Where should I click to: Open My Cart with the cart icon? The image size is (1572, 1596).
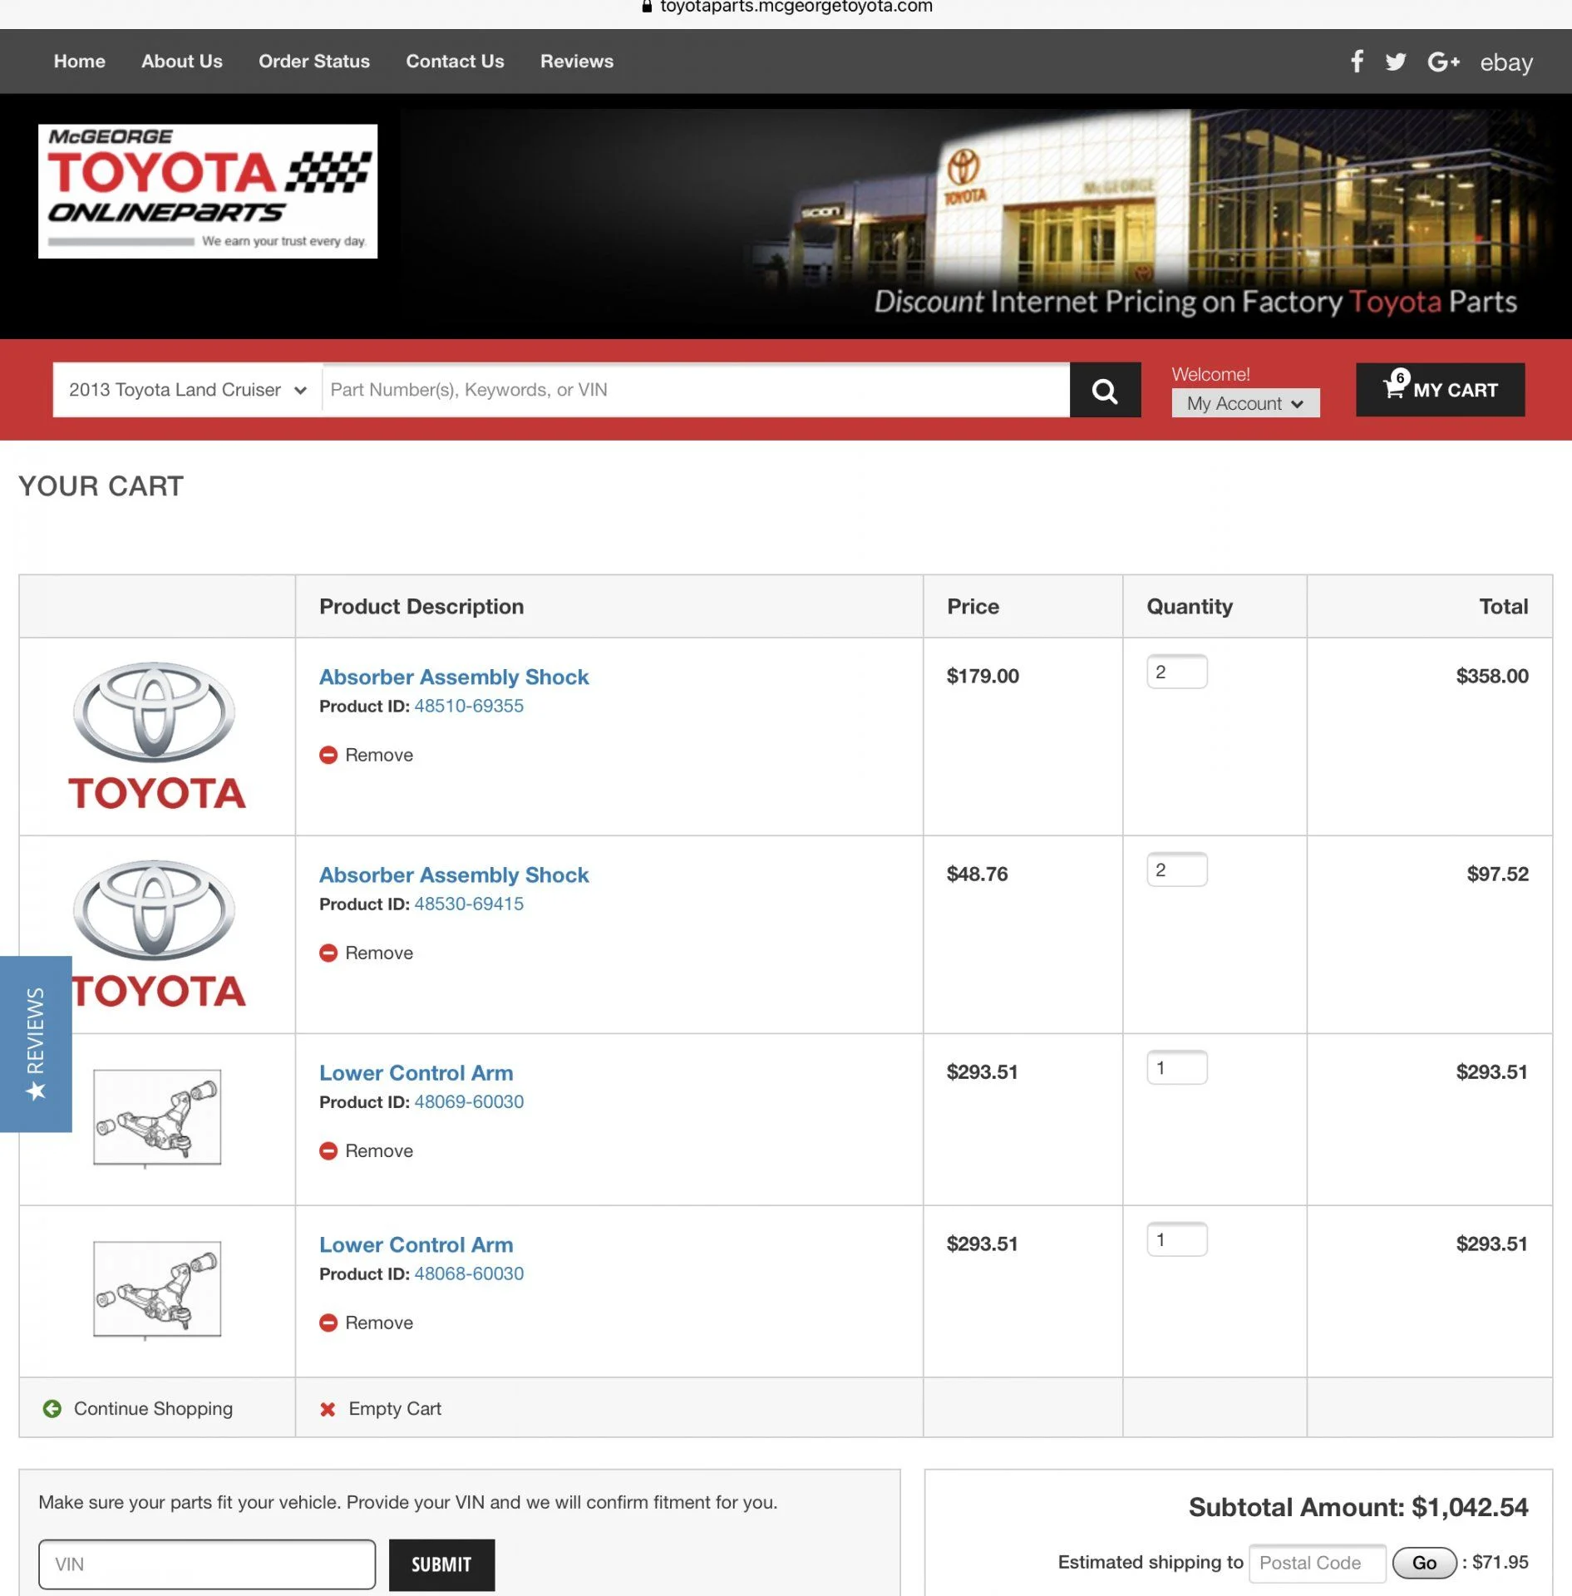pos(1440,390)
